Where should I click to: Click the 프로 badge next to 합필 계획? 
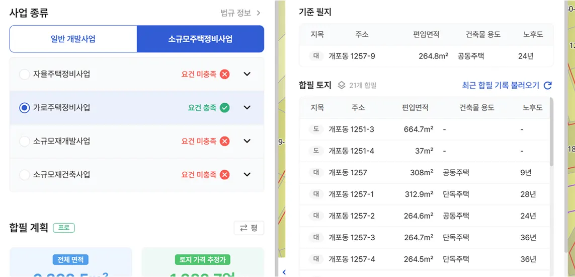[x=64, y=228]
